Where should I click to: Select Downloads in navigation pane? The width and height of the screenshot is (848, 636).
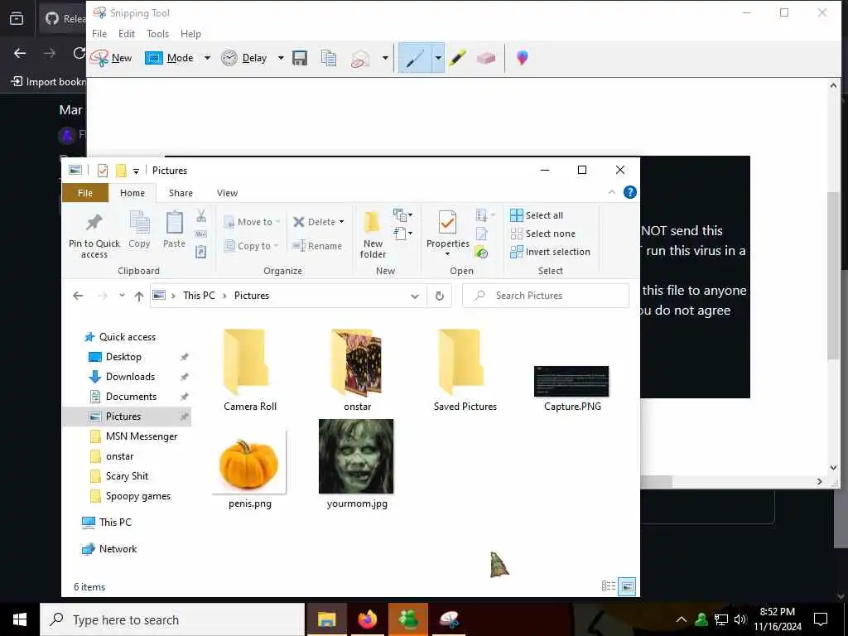pos(130,377)
